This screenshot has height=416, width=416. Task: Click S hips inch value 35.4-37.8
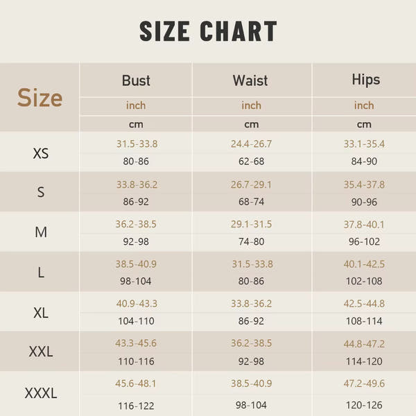pyautogui.click(x=364, y=184)
